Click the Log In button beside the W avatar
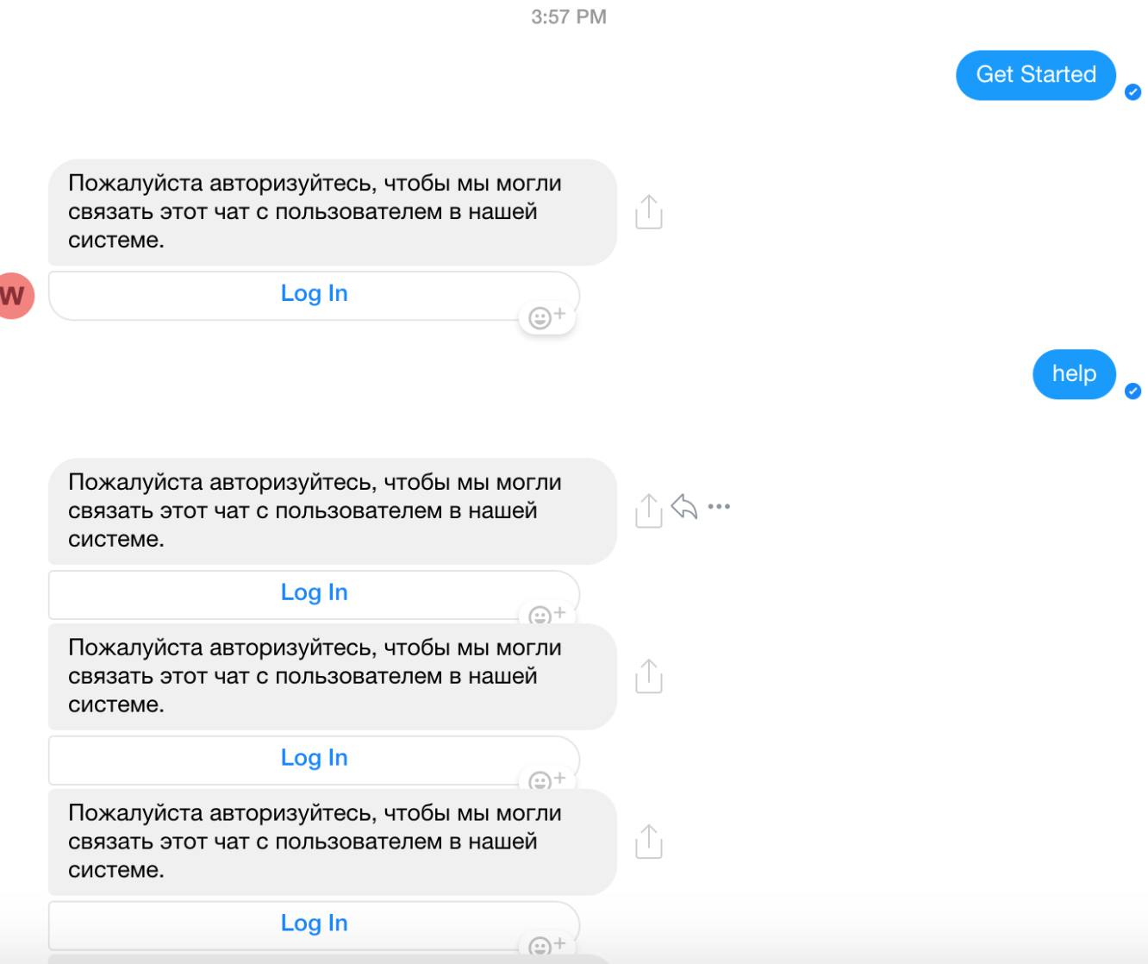 [x=314, y=294]
